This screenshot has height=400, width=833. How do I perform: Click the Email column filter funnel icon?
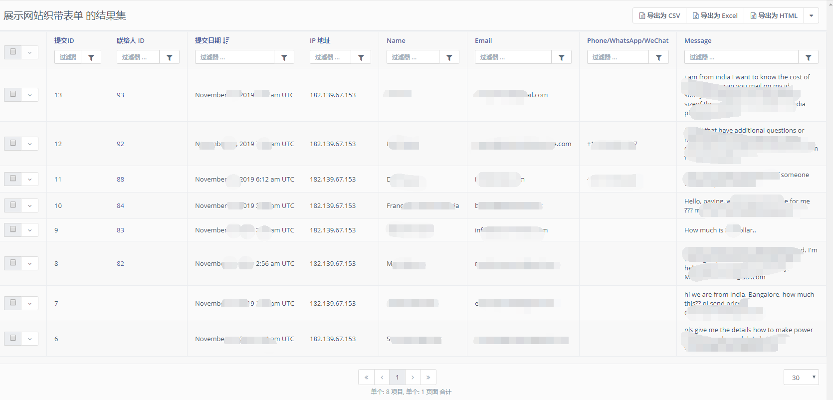(562, 57)
